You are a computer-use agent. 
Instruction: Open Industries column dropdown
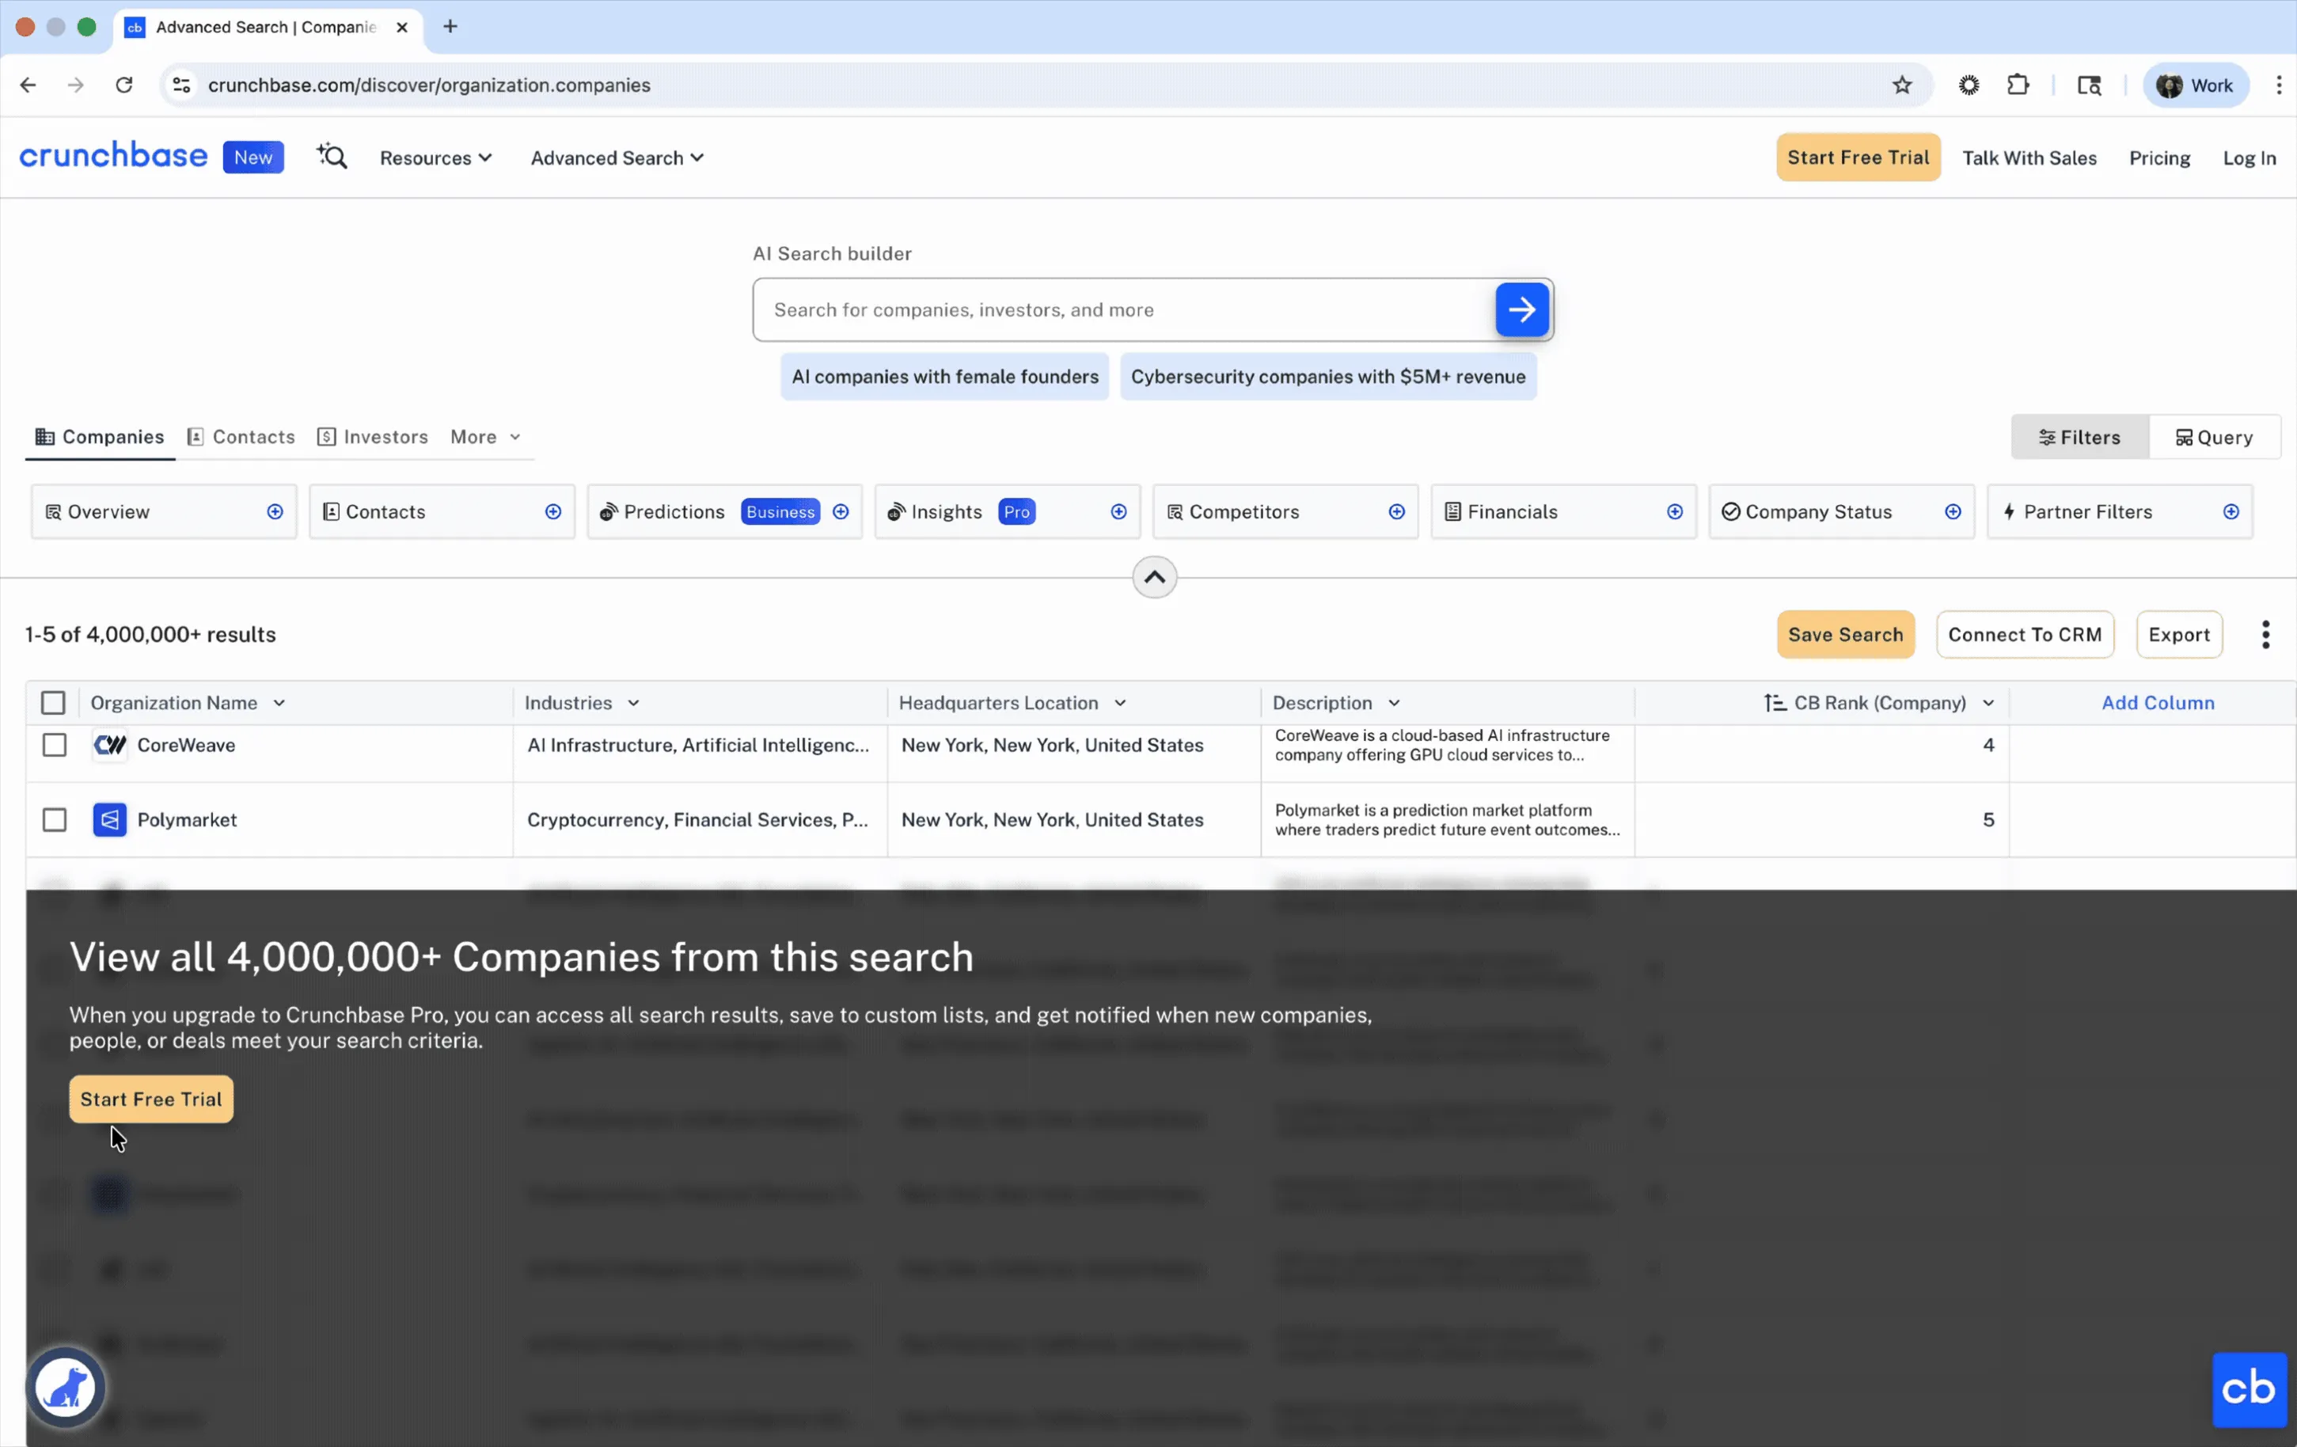click(x=633, y=703)
